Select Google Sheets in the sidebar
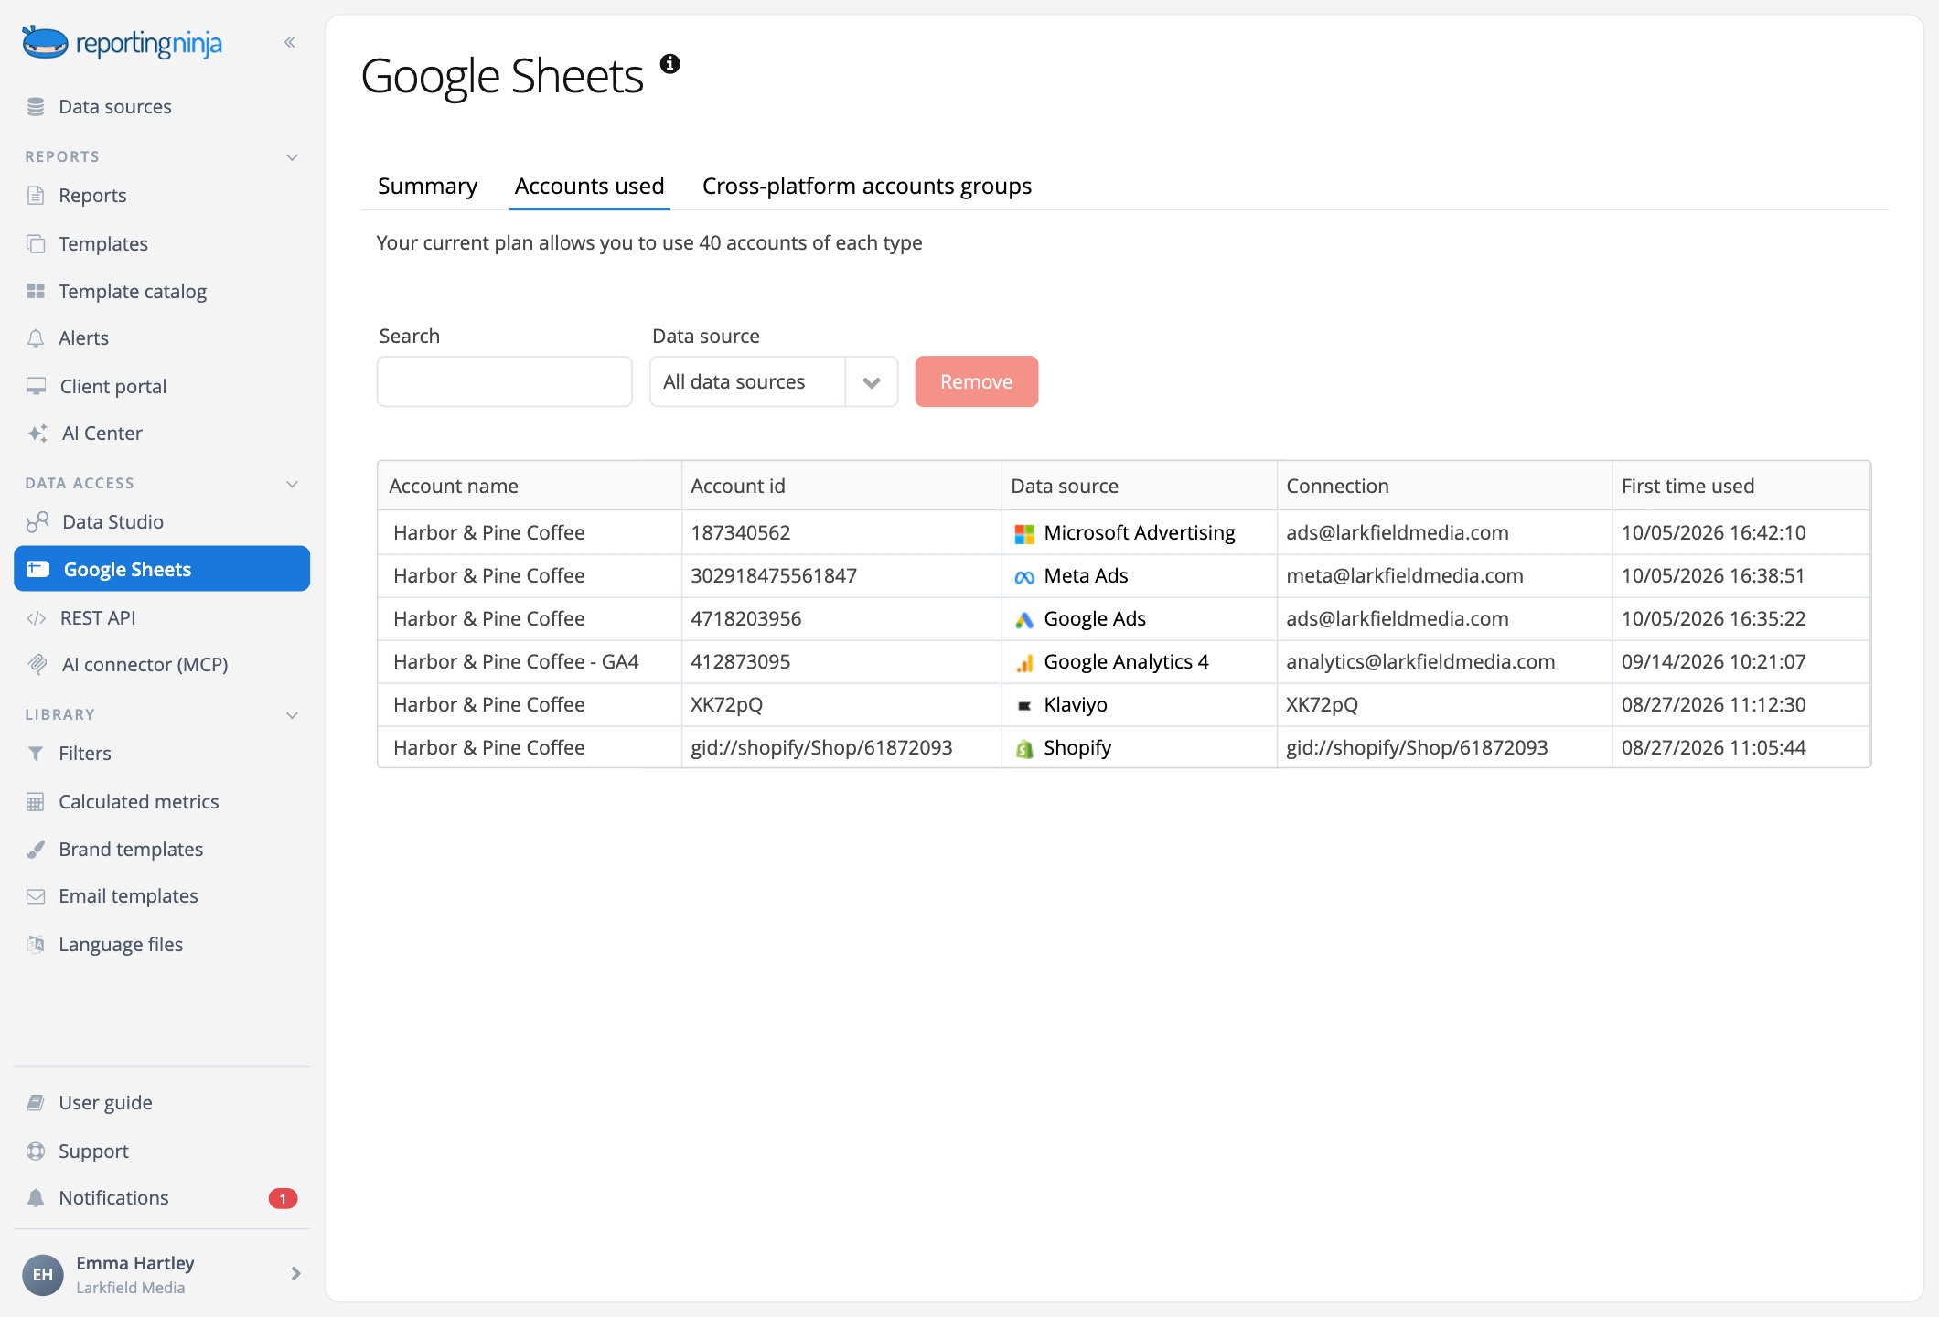 (162, 569)
